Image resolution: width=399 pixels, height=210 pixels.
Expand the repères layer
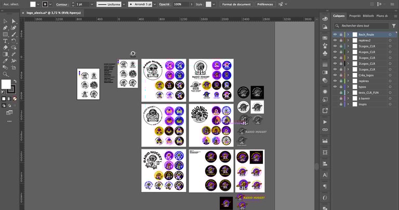(x=348, y=81)
